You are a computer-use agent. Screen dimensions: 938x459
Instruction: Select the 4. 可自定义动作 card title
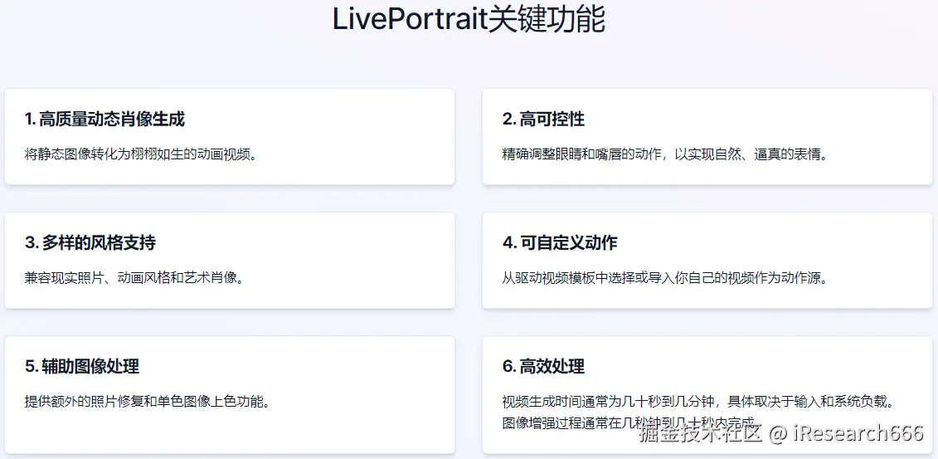[x=560, y=243]
